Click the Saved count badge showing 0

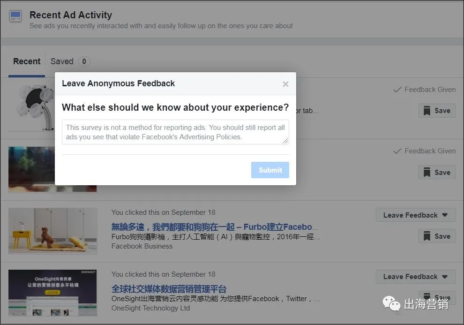[84, 61]
